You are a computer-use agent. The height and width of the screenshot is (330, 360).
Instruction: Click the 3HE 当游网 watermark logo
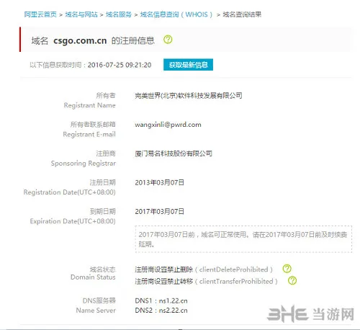(310, 314)
